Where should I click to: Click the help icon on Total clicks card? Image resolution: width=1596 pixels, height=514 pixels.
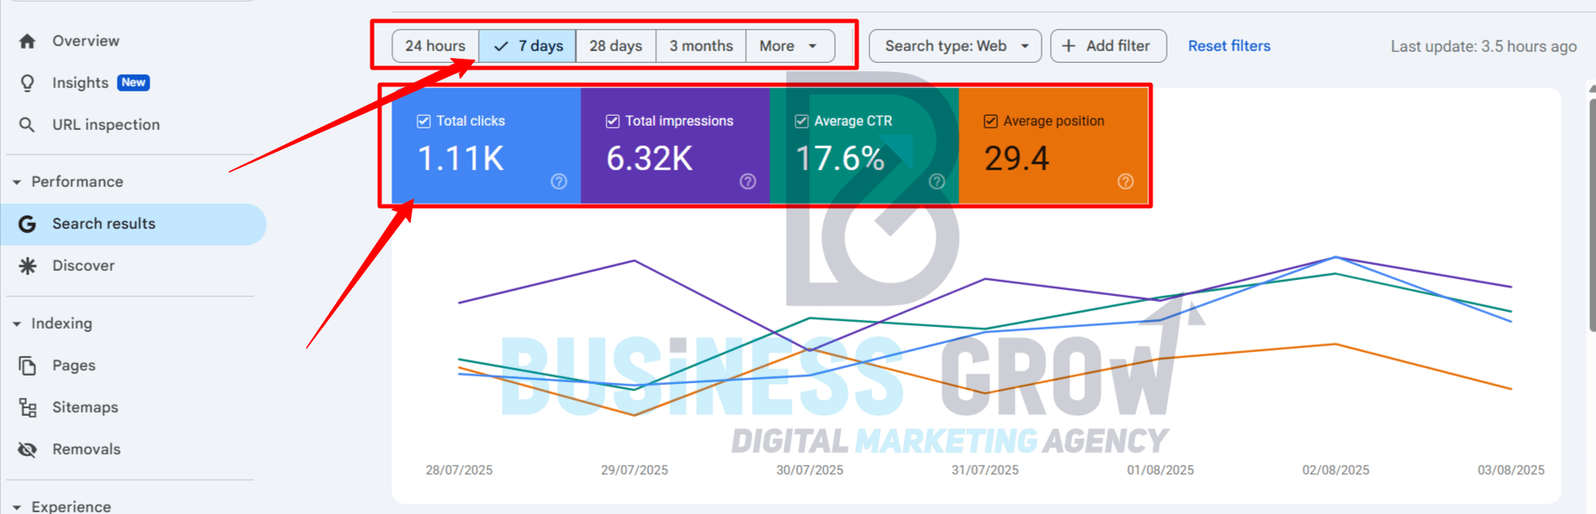(559, 181)
